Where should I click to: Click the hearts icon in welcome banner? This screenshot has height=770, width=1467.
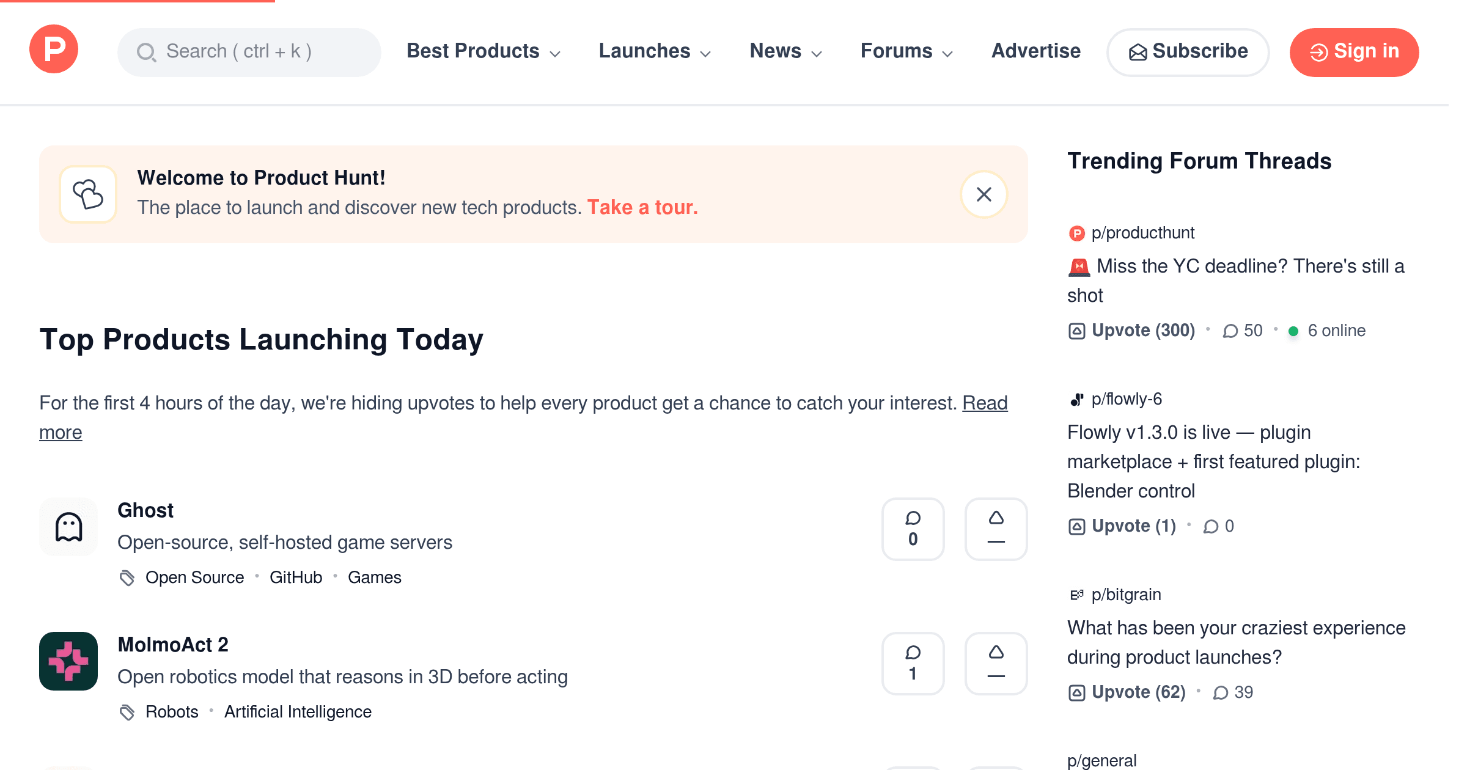(88, 194)
